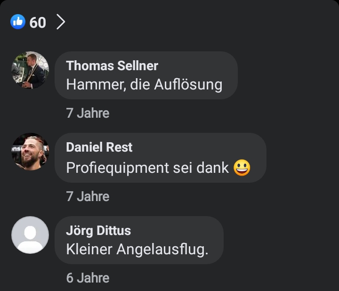This screenshot has height=291, width=339.
Task: Open the list of 60 reactions
Action: (x=38, y=22)
